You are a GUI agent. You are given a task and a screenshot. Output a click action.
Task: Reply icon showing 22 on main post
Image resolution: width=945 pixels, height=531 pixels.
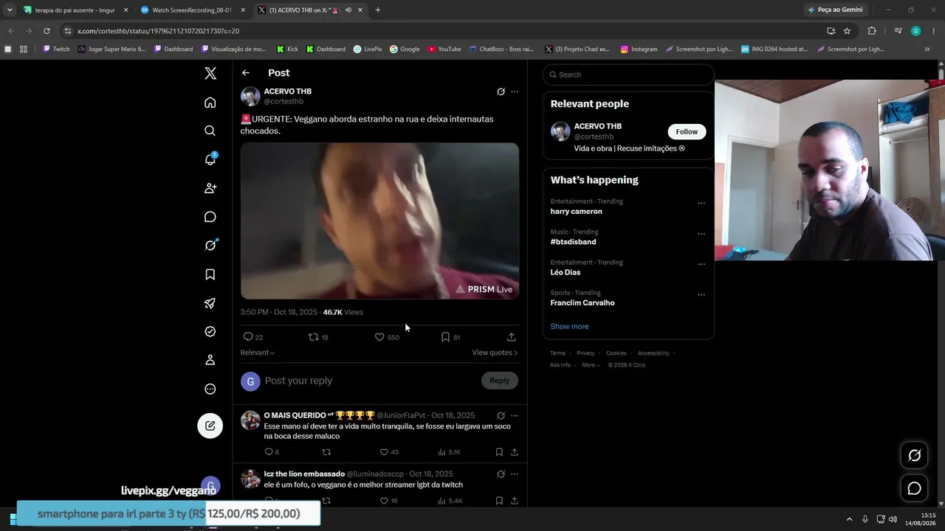coord(252,337)
